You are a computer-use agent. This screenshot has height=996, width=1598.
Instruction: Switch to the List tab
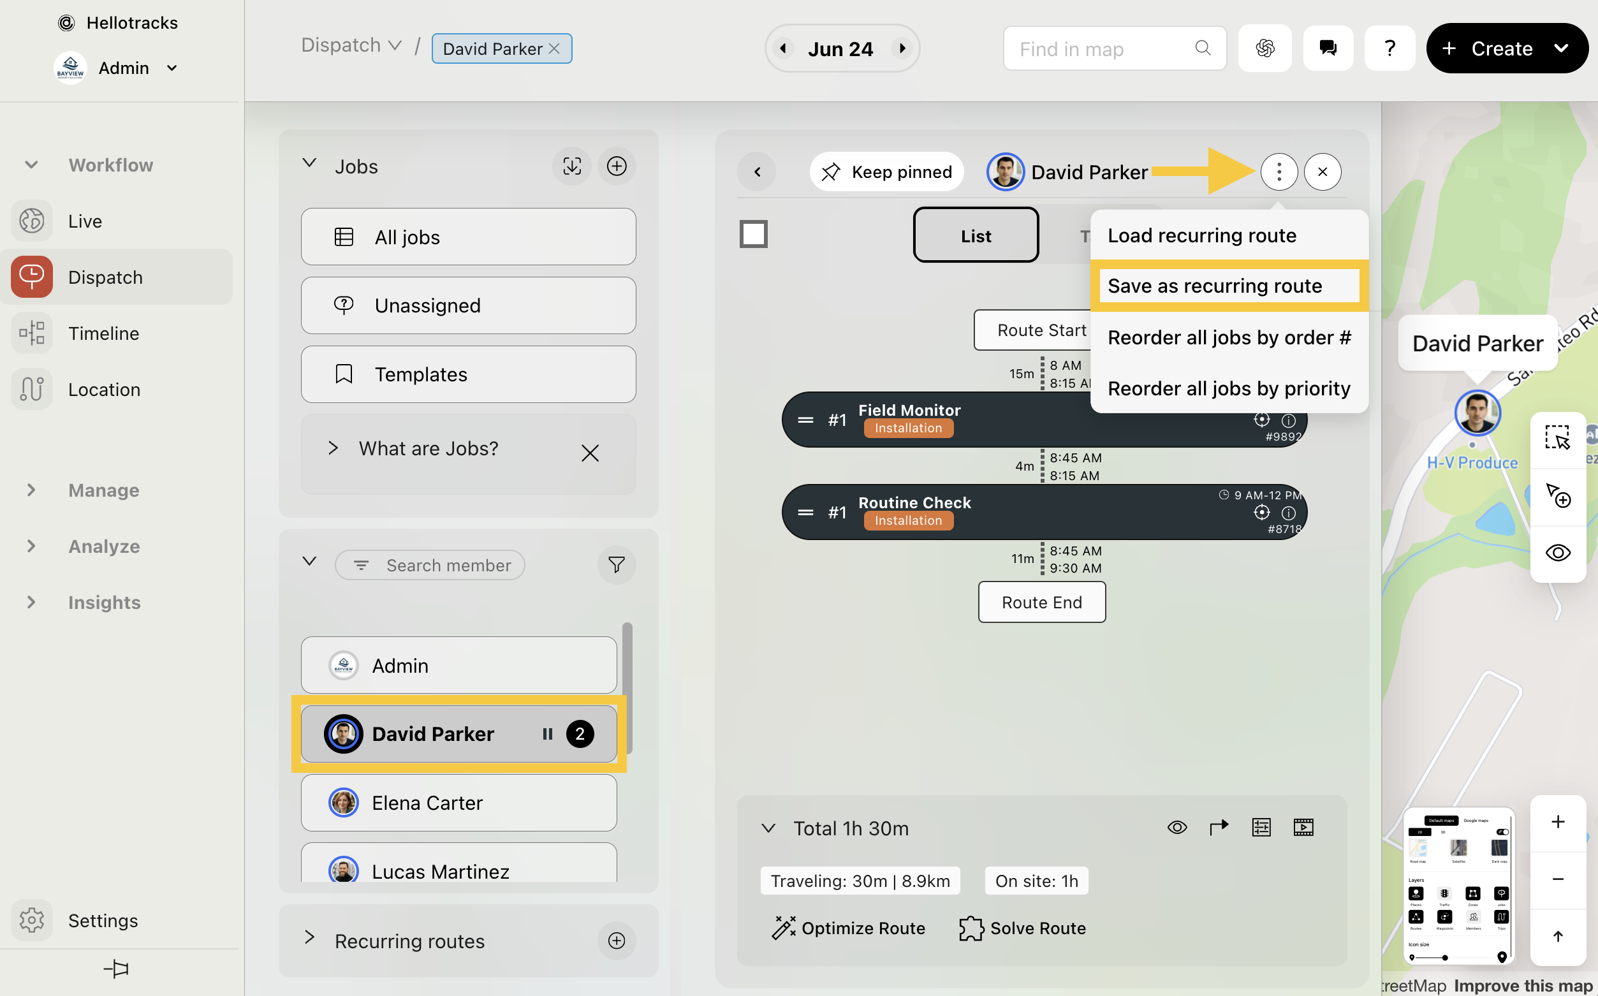(976, 235)
